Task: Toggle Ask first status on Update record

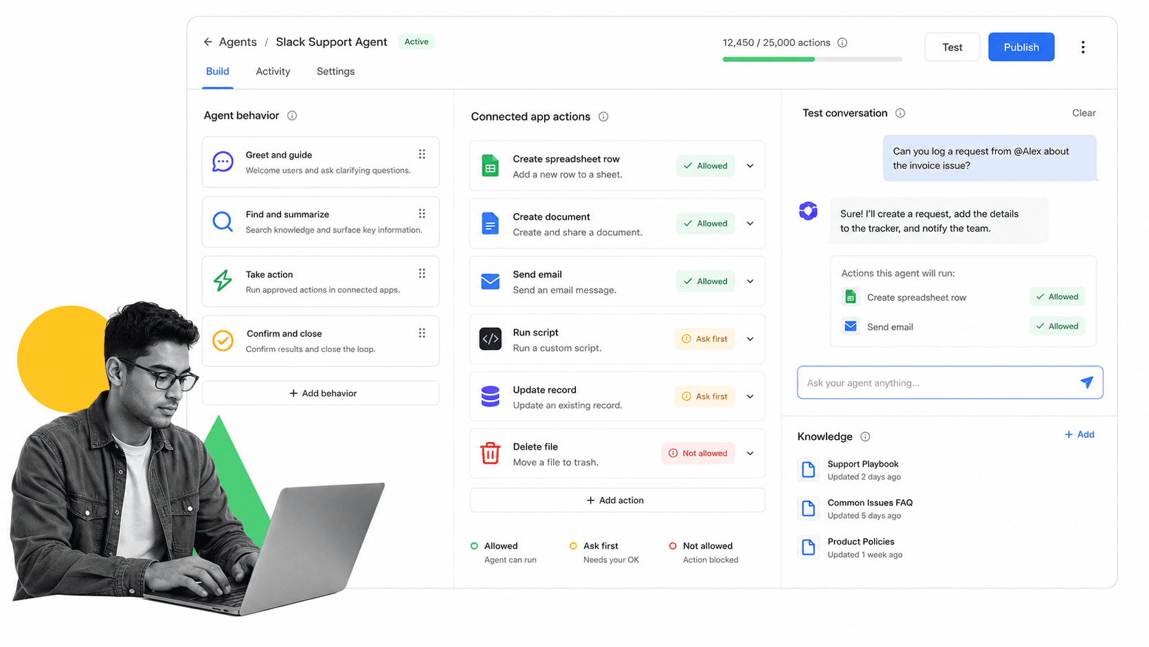Action: click(x=704, y=397)
